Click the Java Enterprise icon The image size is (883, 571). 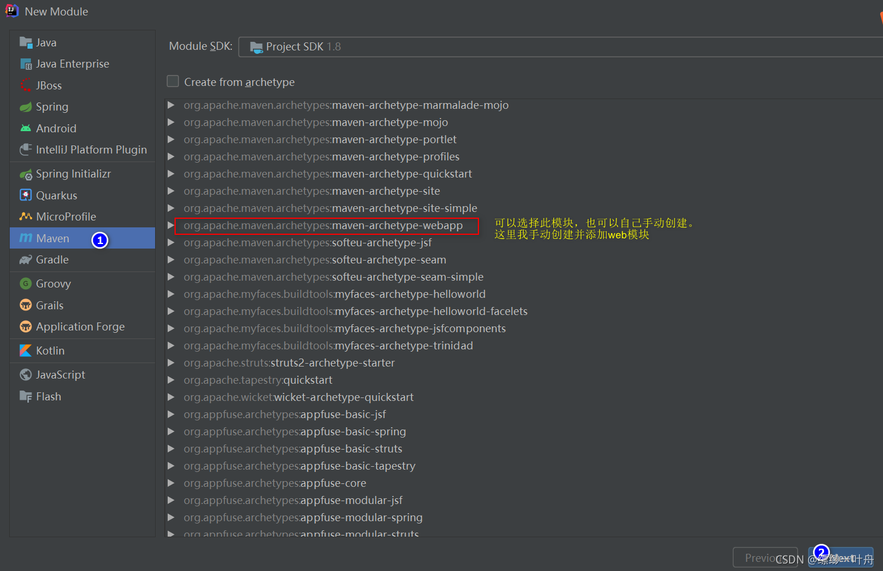[26, 64]
